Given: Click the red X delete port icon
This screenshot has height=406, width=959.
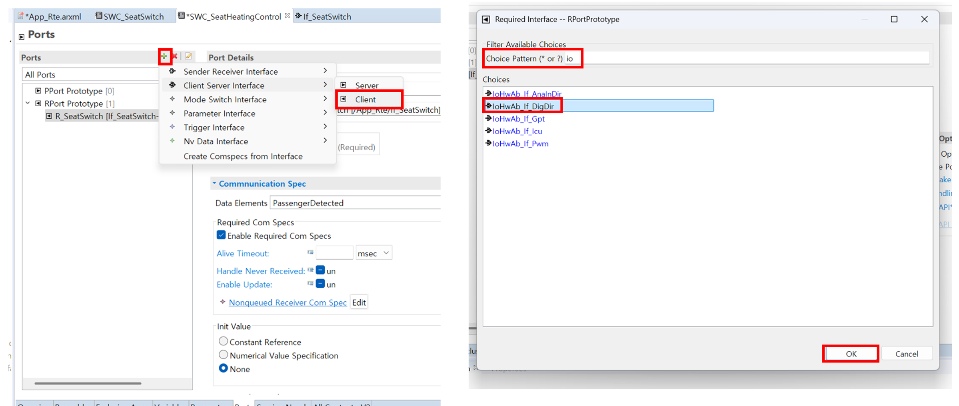Looking at the screenshot, I should pos(175,56).
